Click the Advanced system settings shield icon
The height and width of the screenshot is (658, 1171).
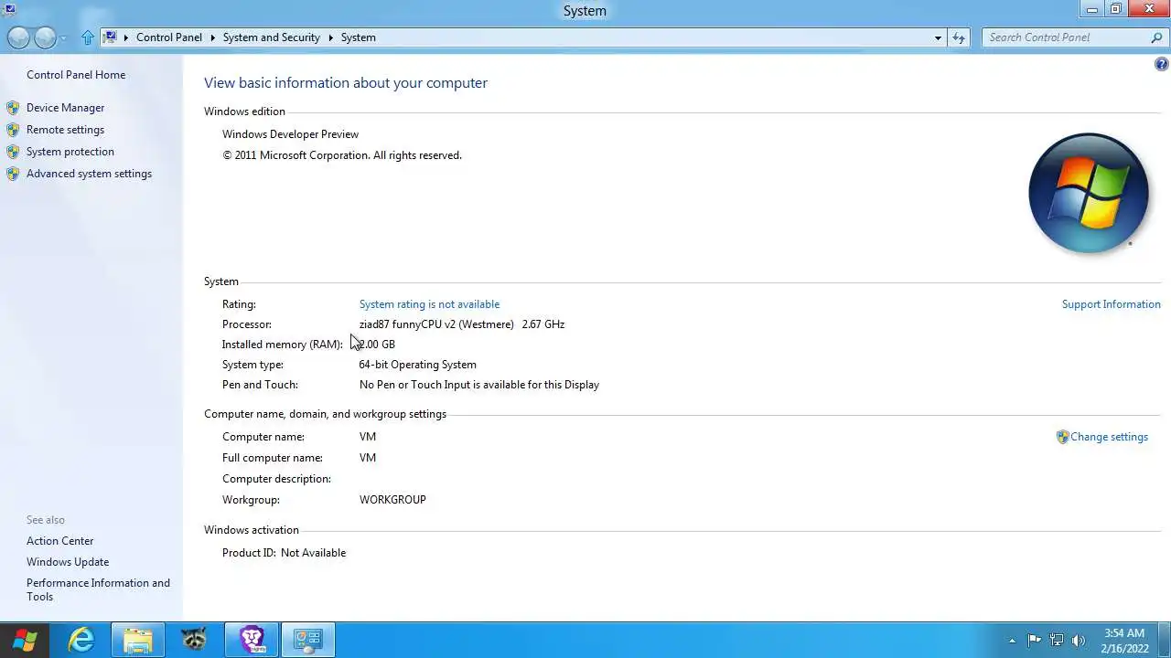coord(13,174)
